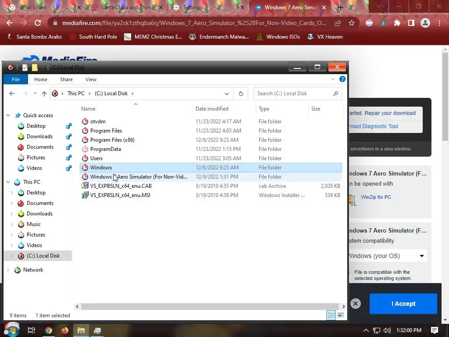Go up one folder level

[x=44, y=93]
